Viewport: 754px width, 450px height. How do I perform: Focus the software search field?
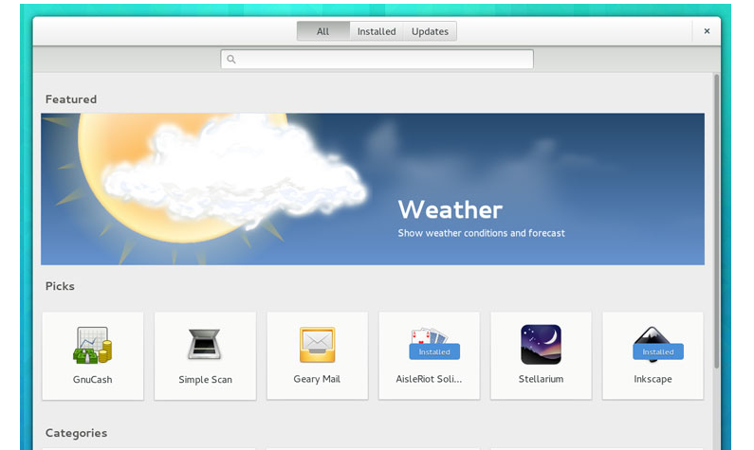(377, 59)
